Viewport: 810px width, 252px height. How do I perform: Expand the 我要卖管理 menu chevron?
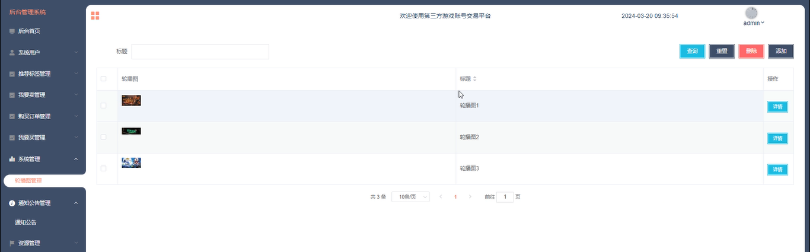pyautogui.click(x=76, y=95)
